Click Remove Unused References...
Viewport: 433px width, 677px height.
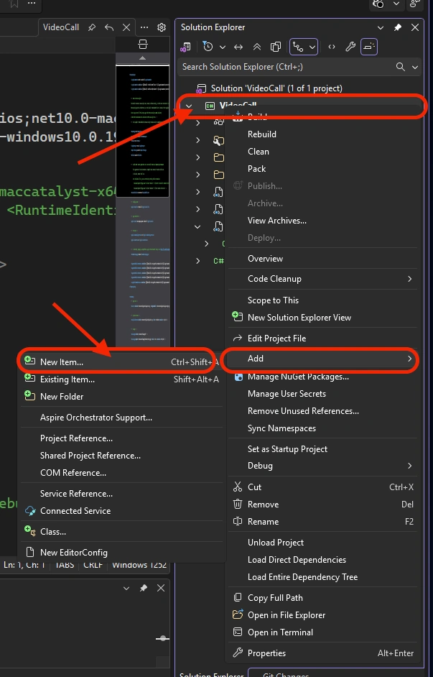click(303, 411)
